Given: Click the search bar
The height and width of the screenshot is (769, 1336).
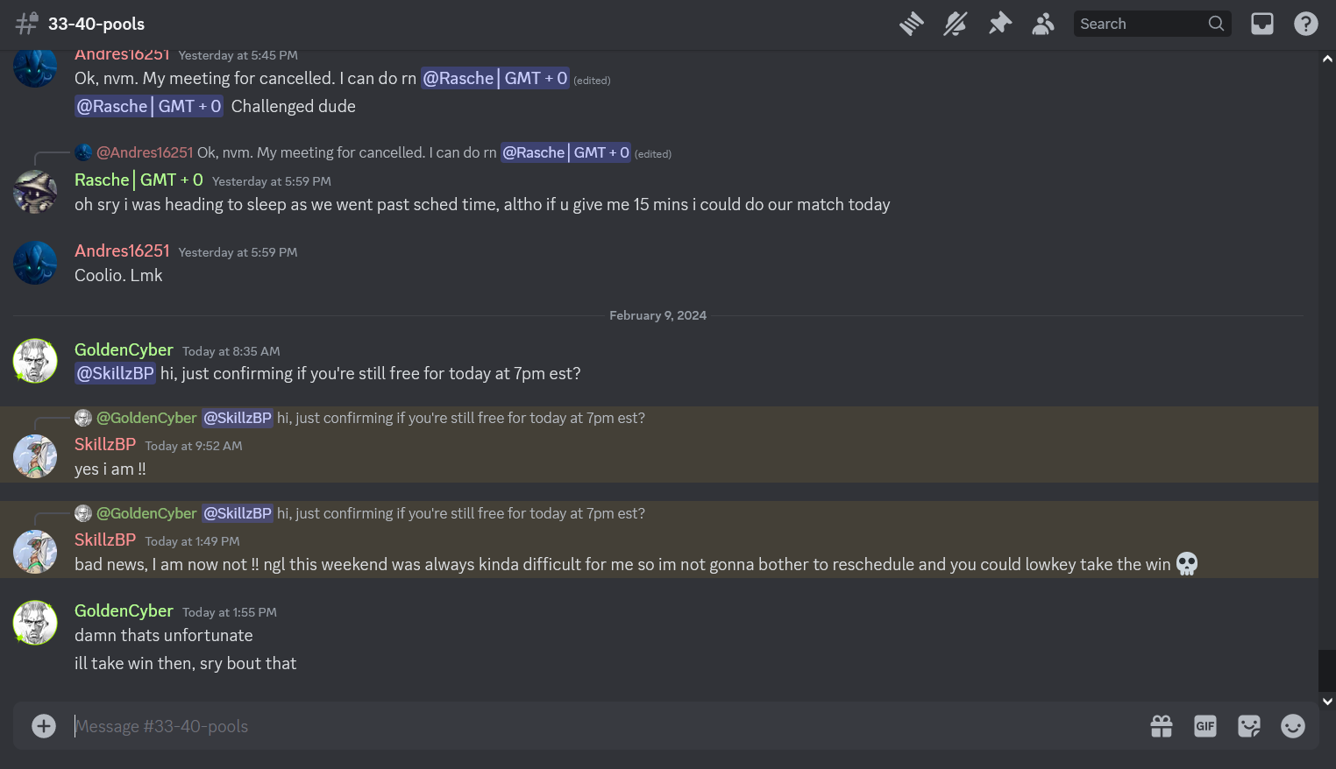Looking at the screenshot, I should point(1140,24).
